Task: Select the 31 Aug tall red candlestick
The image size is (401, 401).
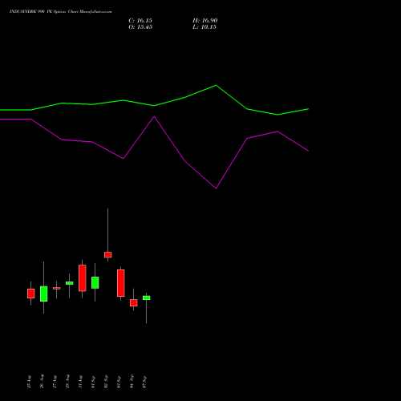Action: point(83,278)
